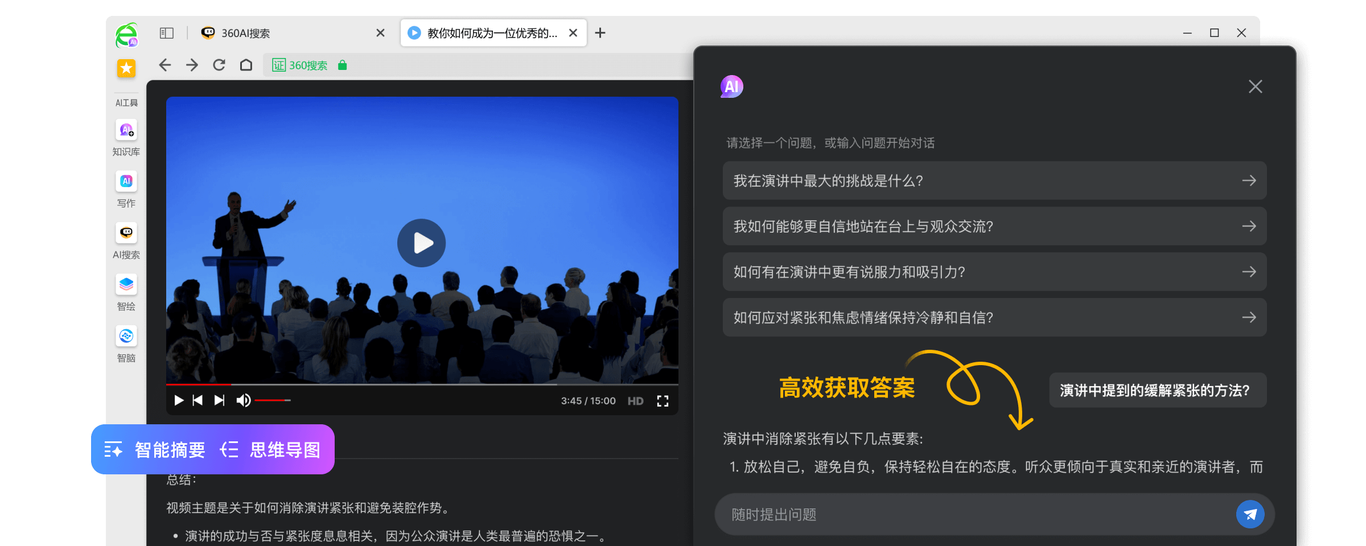Viewport: 1366px width, 546px height.
Task: Reload the current page
Action: pos(219,65)
